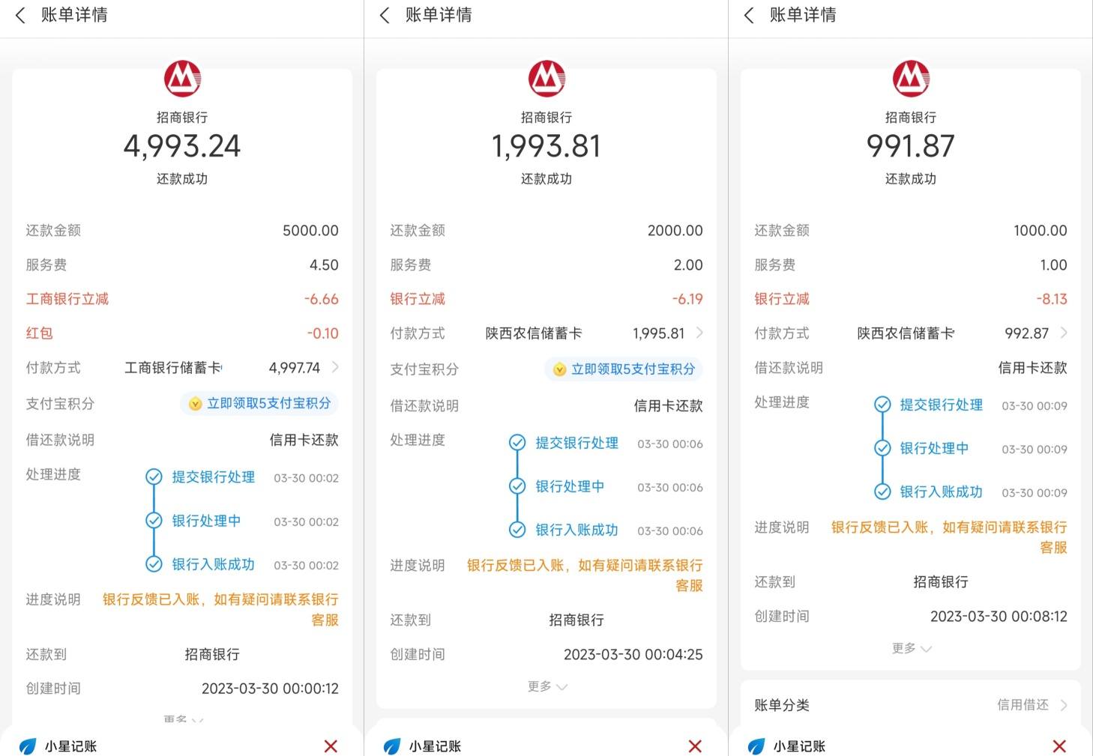Tap the China Merchants Bank logo above 1,993.81
Viewport: 1093px width, 756px height.
546,79
